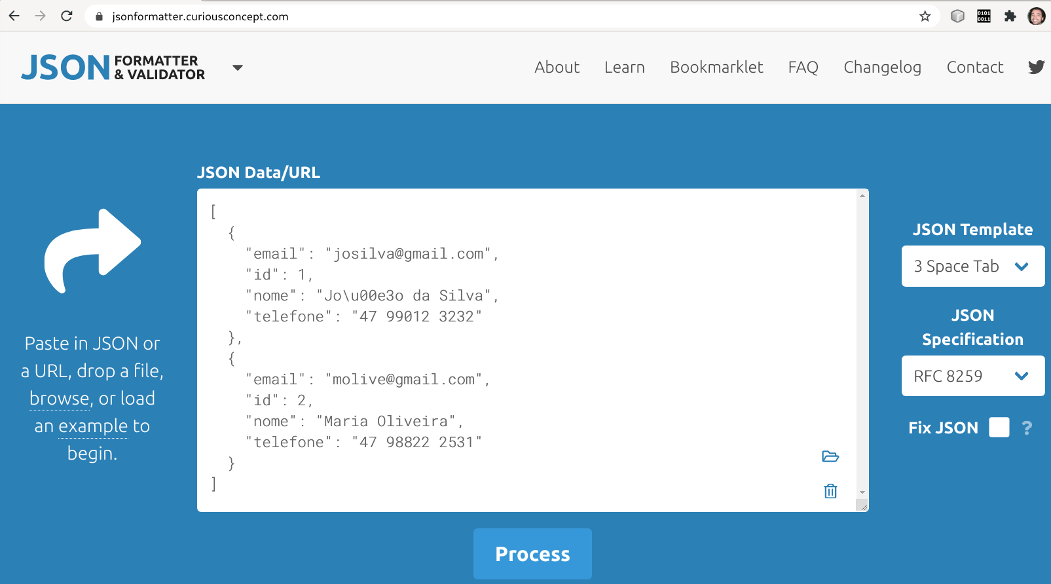Click the "47 99012 3232" telefone value
Viewport: 1051px width, 584px height.
416,317
